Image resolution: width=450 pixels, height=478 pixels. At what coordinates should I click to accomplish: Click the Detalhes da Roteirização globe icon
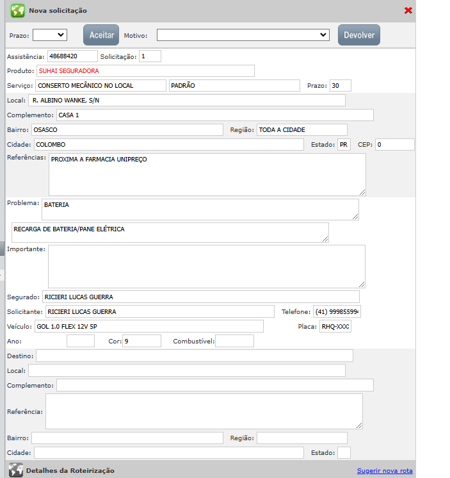16,470
